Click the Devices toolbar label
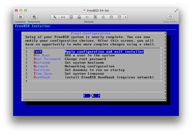 point(89,22)
